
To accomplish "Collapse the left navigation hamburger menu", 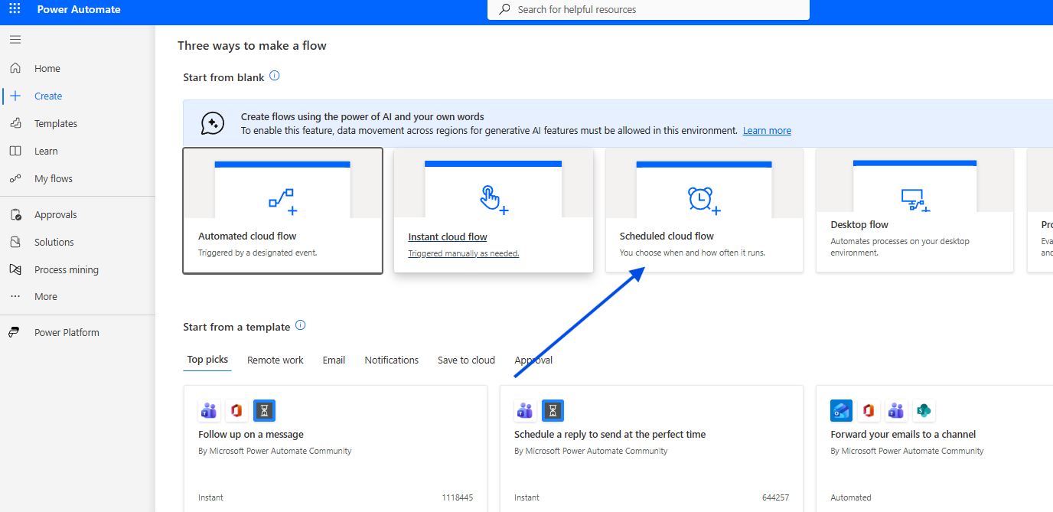I will tap(15, 40).
